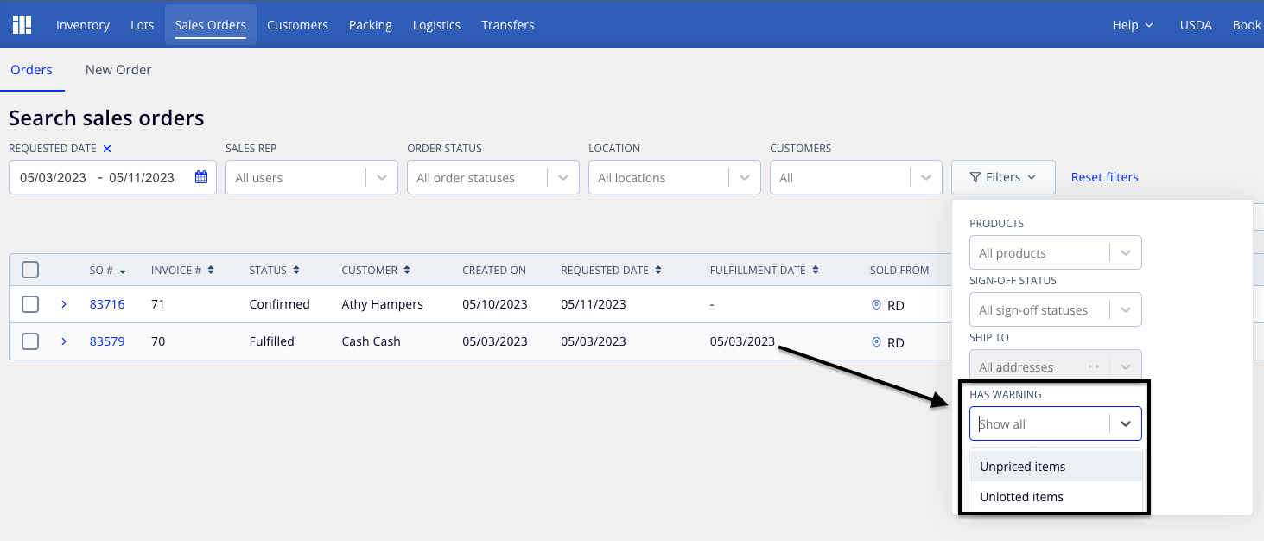The height and width of the screenshot is (541, 1264).
Task: Check the box for order 83716
Action: (30, 304)
